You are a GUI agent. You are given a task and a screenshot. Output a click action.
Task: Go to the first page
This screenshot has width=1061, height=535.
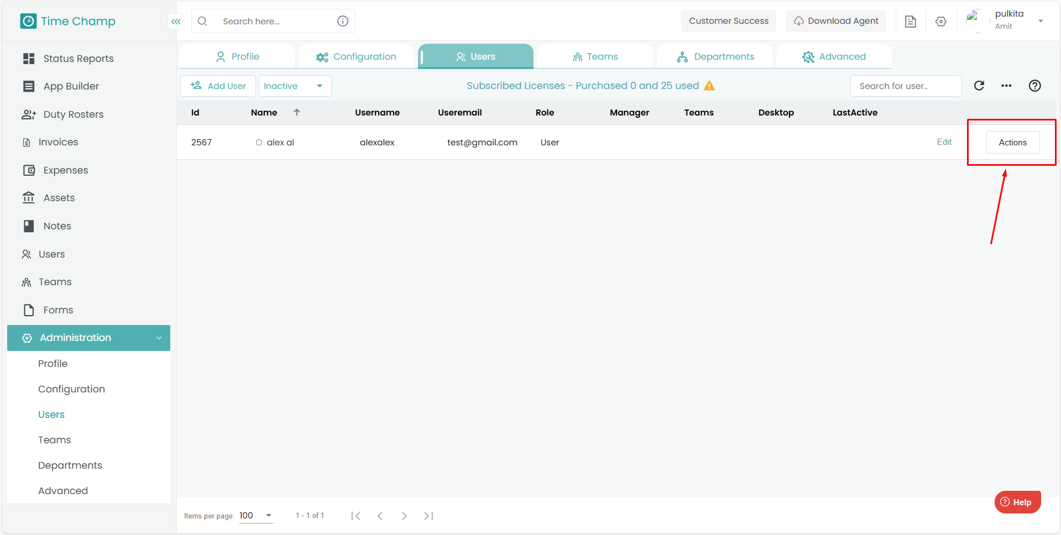click(x=356, y=516)
